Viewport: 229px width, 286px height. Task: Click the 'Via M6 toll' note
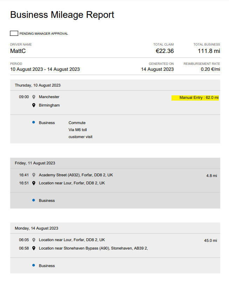pos(78,130)
